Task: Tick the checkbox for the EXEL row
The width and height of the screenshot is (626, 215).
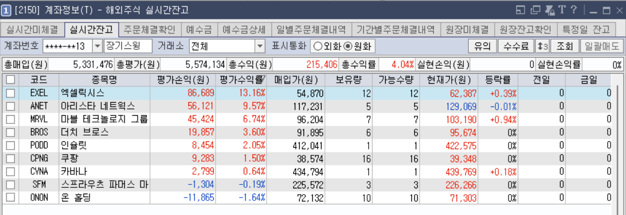Action: point(10,93)
